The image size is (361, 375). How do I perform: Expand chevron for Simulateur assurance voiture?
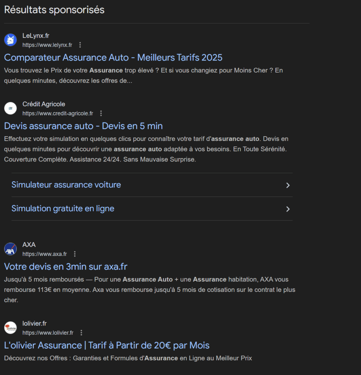(288, 185)
